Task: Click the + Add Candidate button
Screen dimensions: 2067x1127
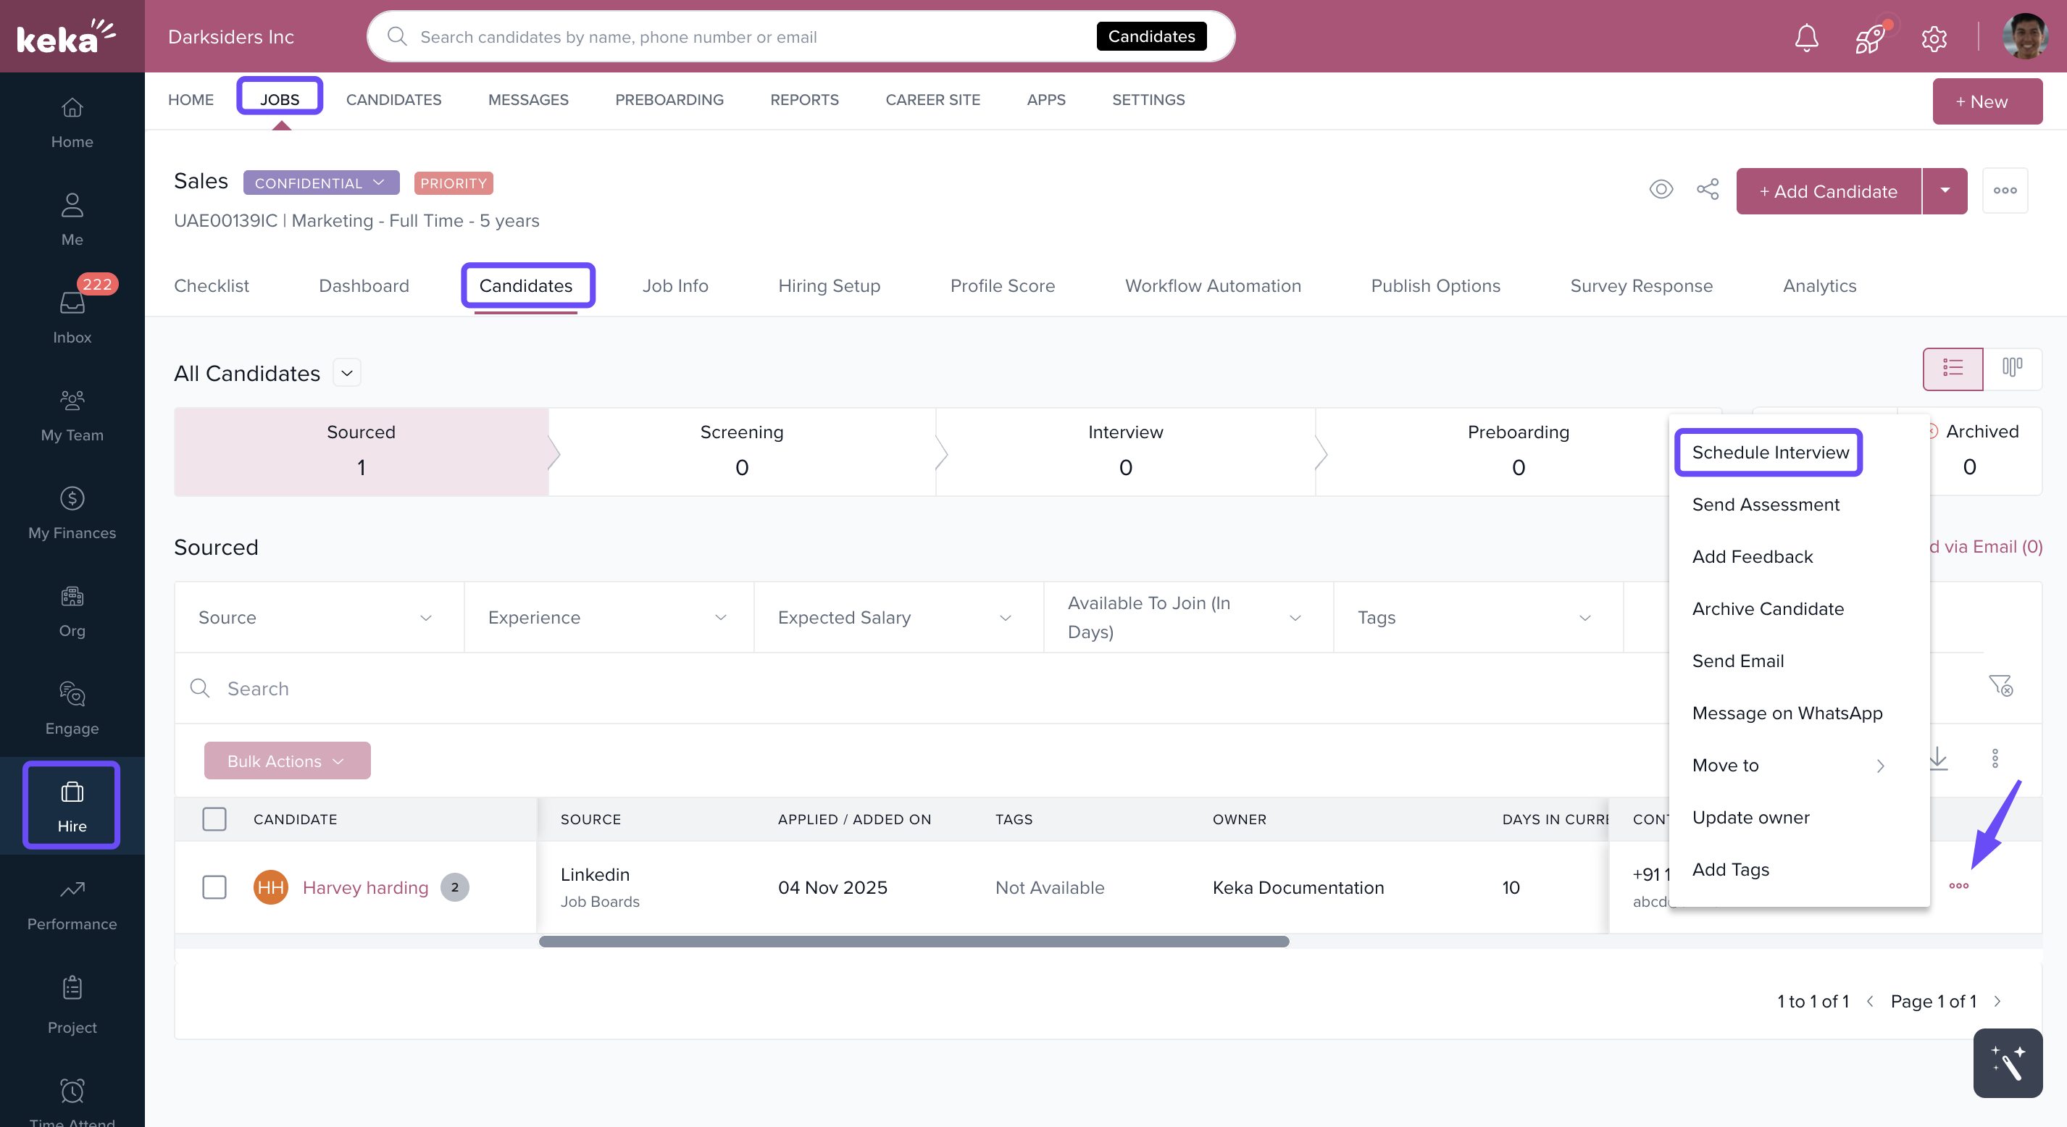Action: tap(1828, 191)
